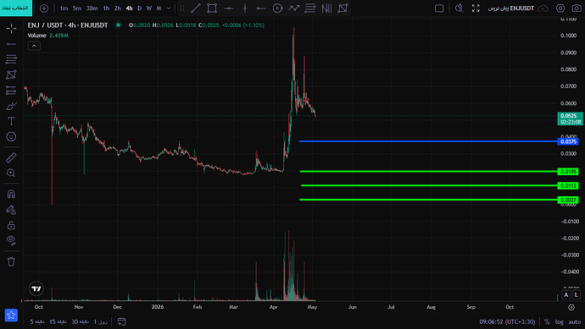Open the Fibonacci retracement tools

point(11,59)
